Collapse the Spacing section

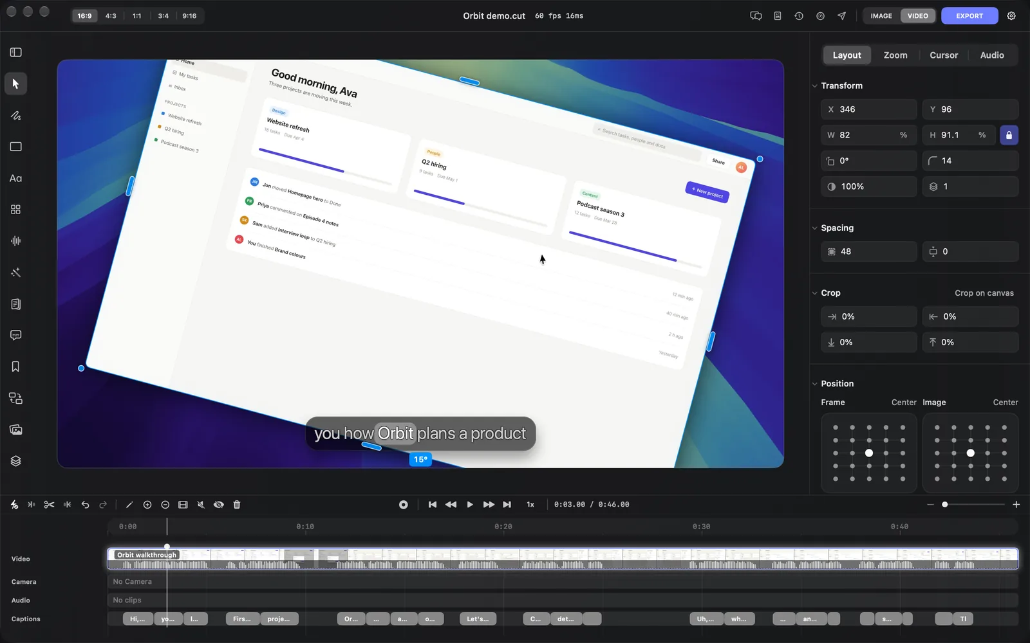[814, 228]
